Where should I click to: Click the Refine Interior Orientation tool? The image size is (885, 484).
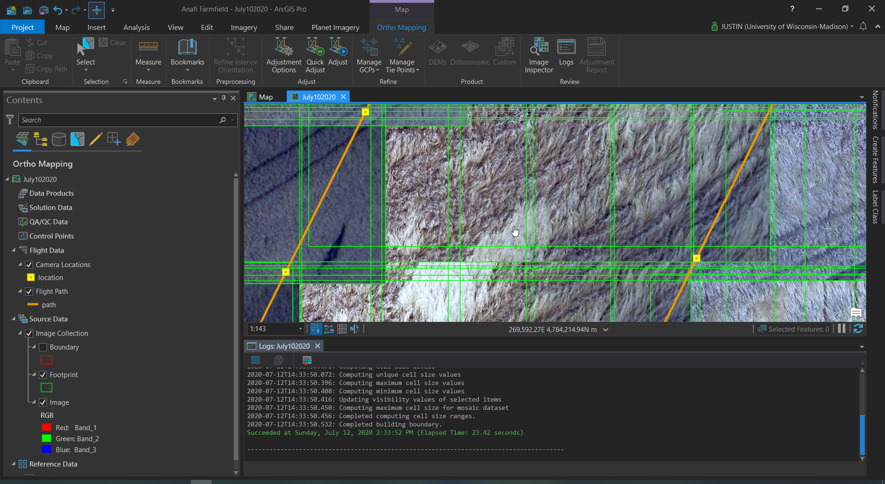pos(235,54)
